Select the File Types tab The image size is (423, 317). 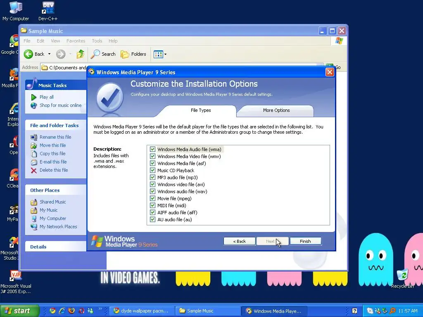tap(201, 111)
